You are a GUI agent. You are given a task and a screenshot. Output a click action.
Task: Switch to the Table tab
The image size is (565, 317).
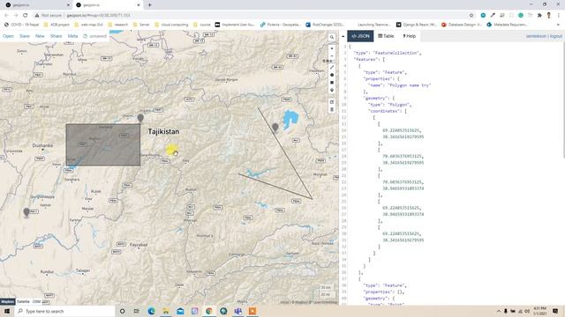tap(386, 36)
